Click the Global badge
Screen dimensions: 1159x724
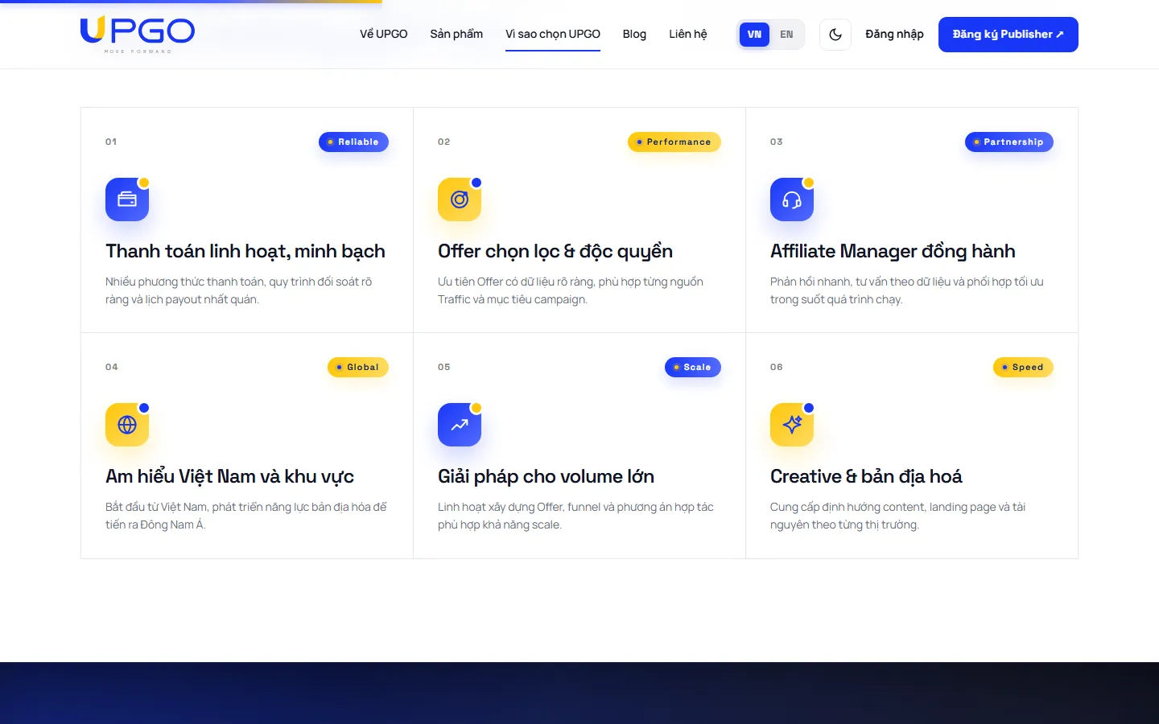(x=358, y=367)
